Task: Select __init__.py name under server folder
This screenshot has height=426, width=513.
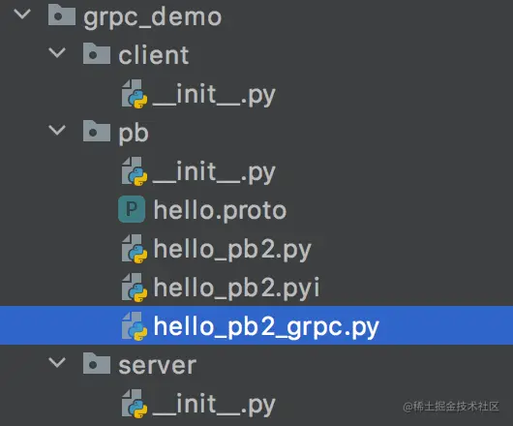Action: (x=214, y=405)
